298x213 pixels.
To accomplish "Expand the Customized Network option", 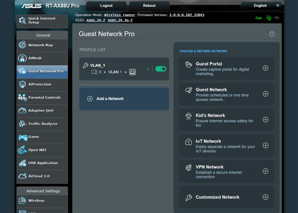I will 265,197.
